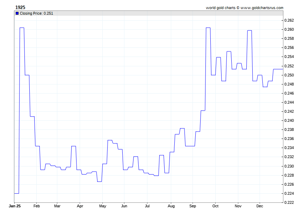Select the Sep x-axis label
Viewport: 297px width, 215px height.
click(193, 206)
